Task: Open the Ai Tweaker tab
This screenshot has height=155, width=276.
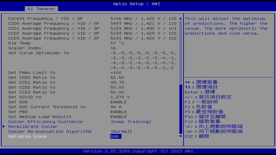Action: pos(41,9)
